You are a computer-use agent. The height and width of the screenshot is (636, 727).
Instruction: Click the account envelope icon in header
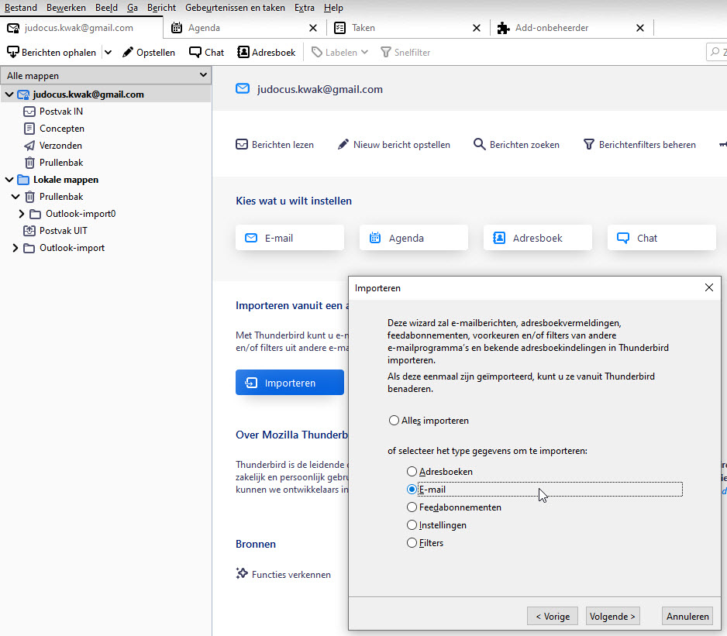tap(243, 88)
